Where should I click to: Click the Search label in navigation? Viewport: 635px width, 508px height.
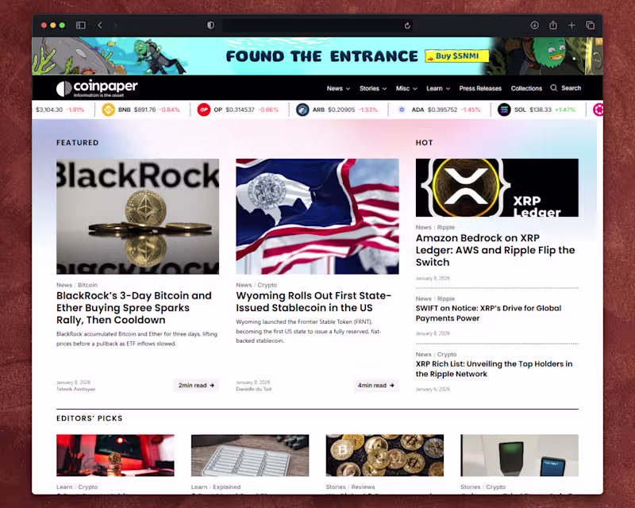pos(571,88)
